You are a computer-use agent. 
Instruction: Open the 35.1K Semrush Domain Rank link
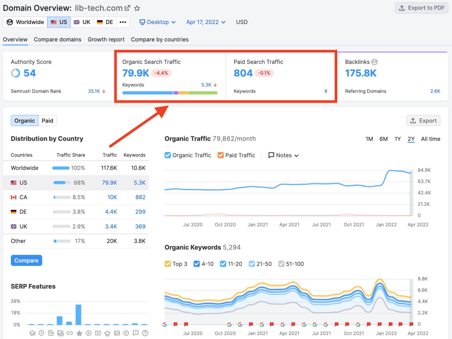[x=94, y=91]
